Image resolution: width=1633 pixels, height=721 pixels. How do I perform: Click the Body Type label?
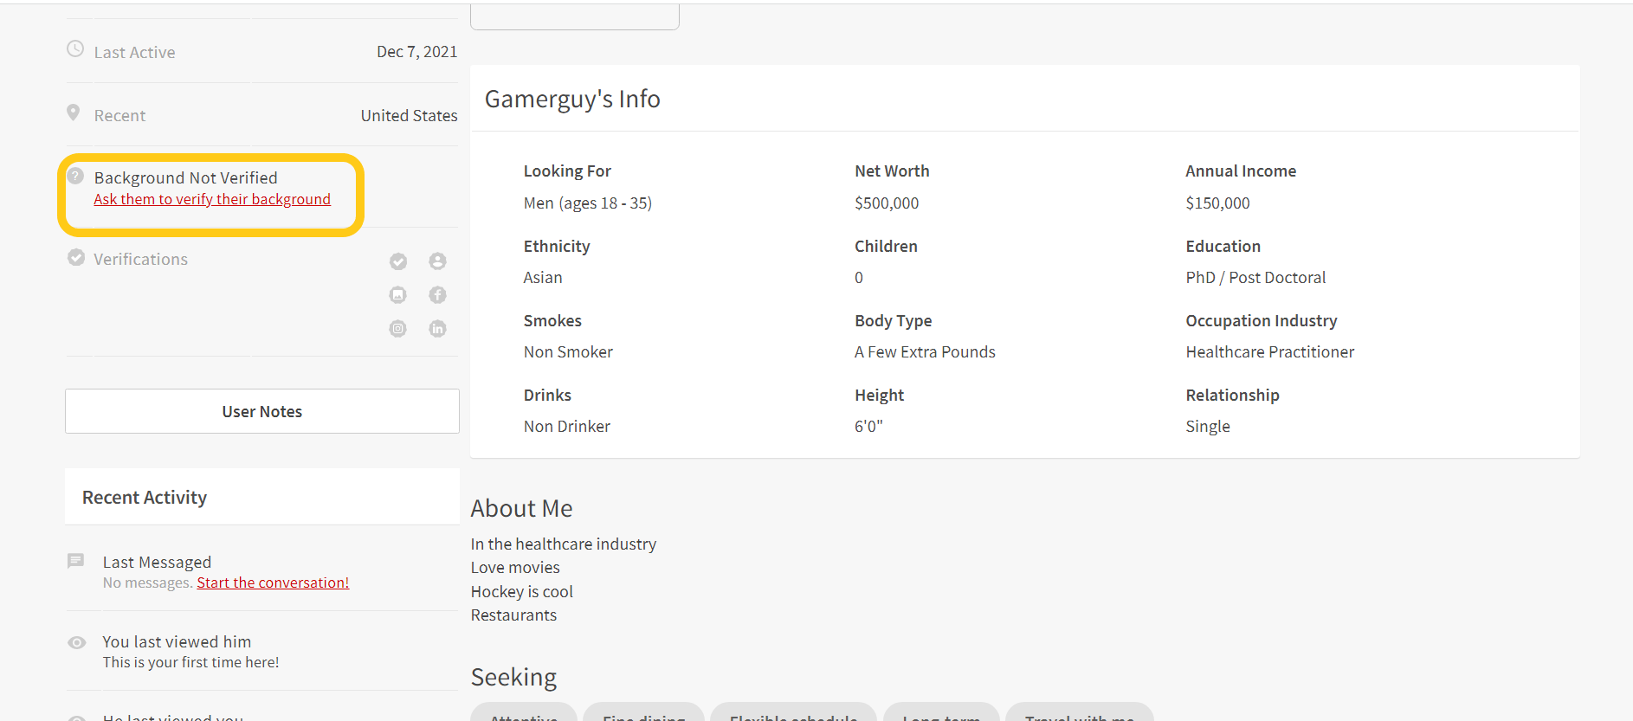(894, 321)
